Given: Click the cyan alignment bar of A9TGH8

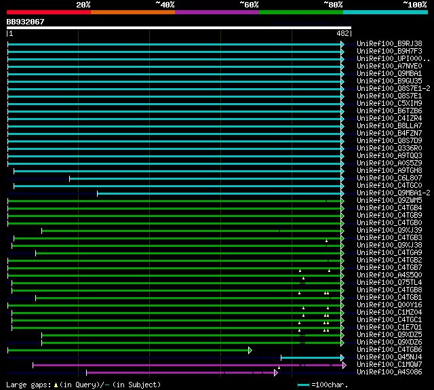Looking at the screenshot, I should tap(178, 172).
